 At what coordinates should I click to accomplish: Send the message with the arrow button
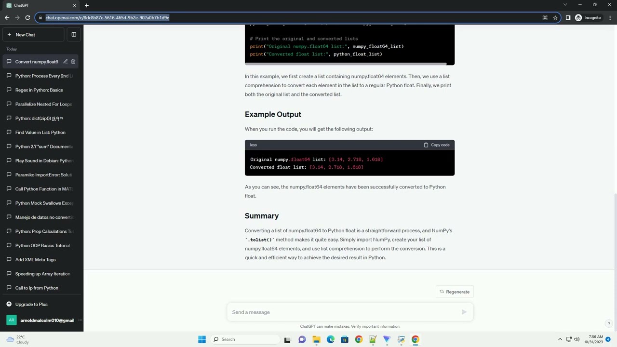point(464,312)
